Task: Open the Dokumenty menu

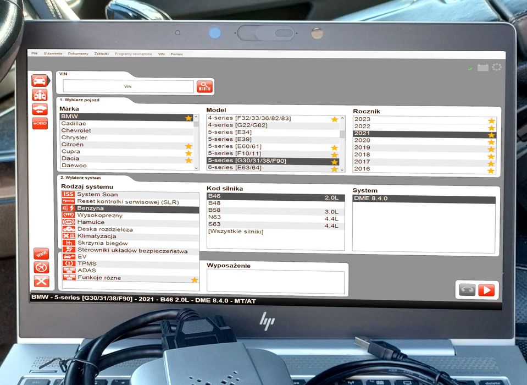Action: 78,53
